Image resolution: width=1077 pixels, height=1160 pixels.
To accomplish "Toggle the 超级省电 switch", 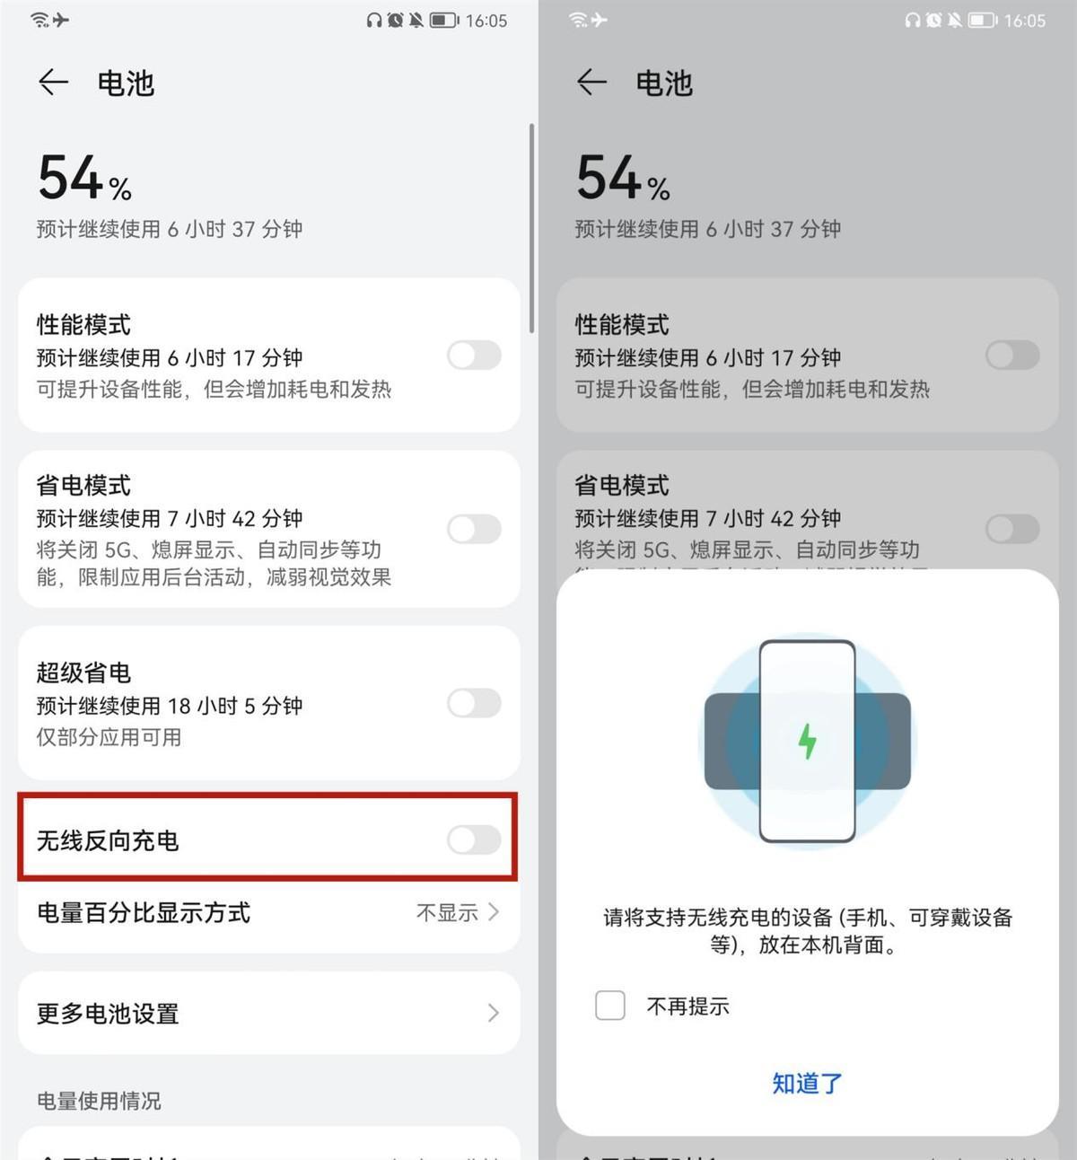I will click(x=474, y=703).
